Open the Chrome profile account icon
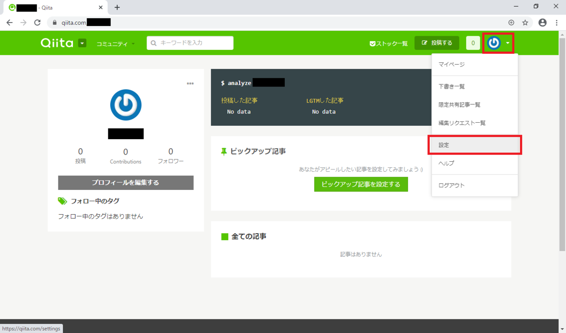Image resolution: width=566 pixels, height=333 pixels. point(543,23)
